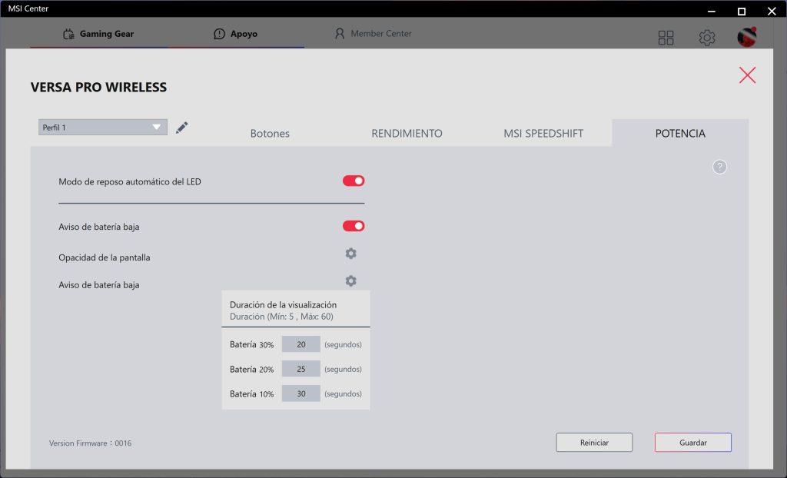Click the pencil icon to rename profile
This screenshot has width=787, height=478.
pos(181,128)
